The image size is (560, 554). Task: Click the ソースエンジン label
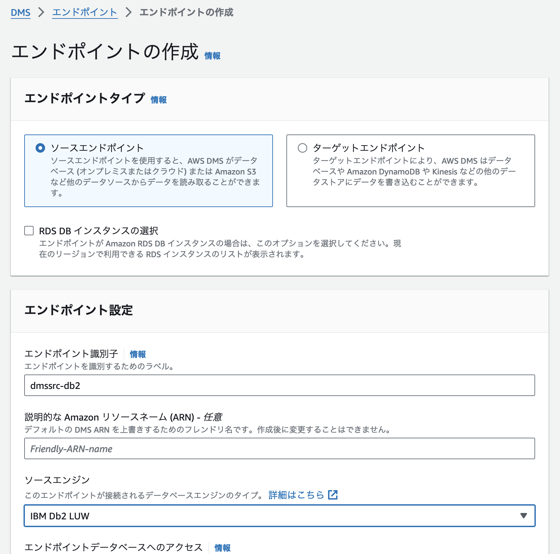tap(57, 480)
